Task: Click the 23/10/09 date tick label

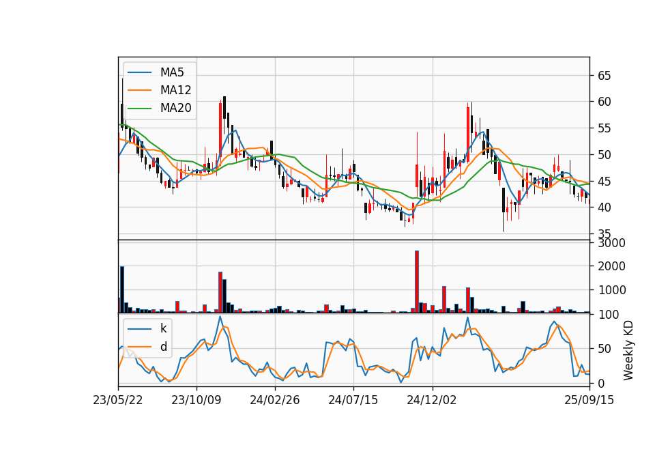Action: (x=196, y=400)
